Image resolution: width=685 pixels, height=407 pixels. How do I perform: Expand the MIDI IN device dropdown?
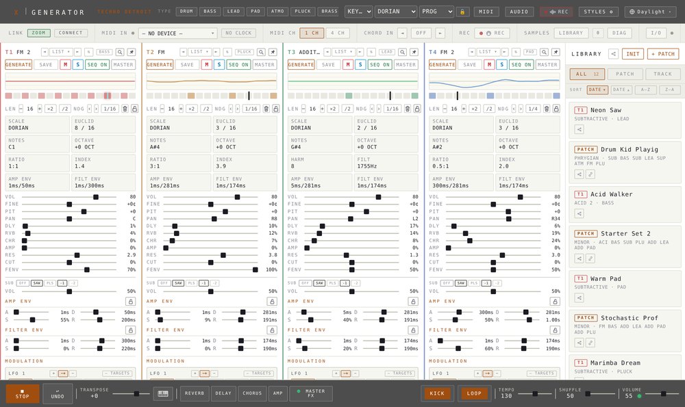click(177, 33)
